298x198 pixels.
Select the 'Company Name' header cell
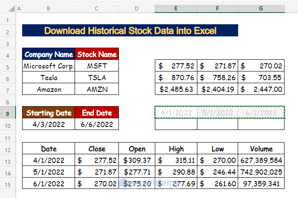49,54
